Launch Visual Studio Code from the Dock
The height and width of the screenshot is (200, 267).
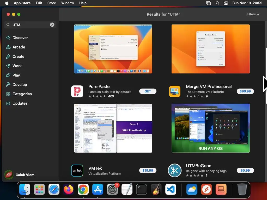(171, 189)
